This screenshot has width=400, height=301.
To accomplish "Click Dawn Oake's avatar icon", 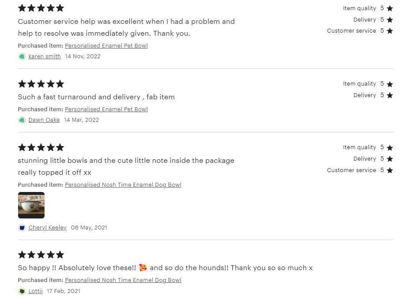I will pyautogui.click(x=22, y=120).
